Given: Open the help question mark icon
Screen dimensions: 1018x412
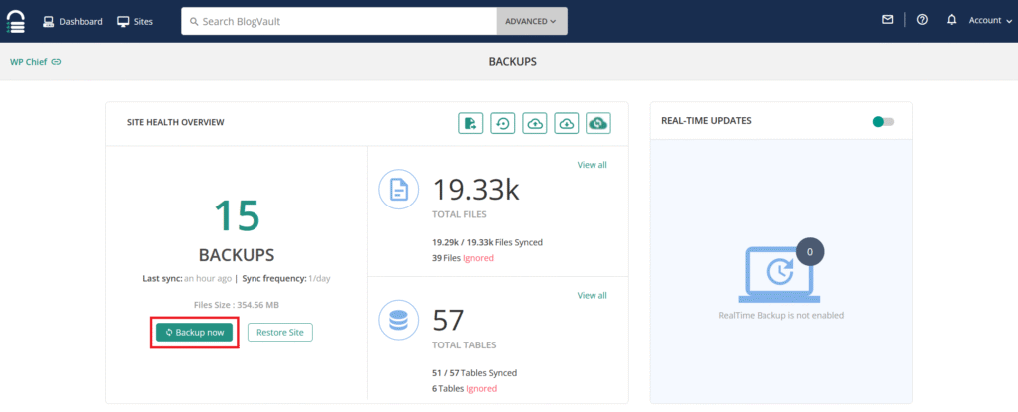Looking at the screenshot, I should click(x=922, y=20).
